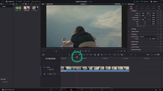Show the Metadata panel
Viewport: 163px width, 91px height.
144,2
